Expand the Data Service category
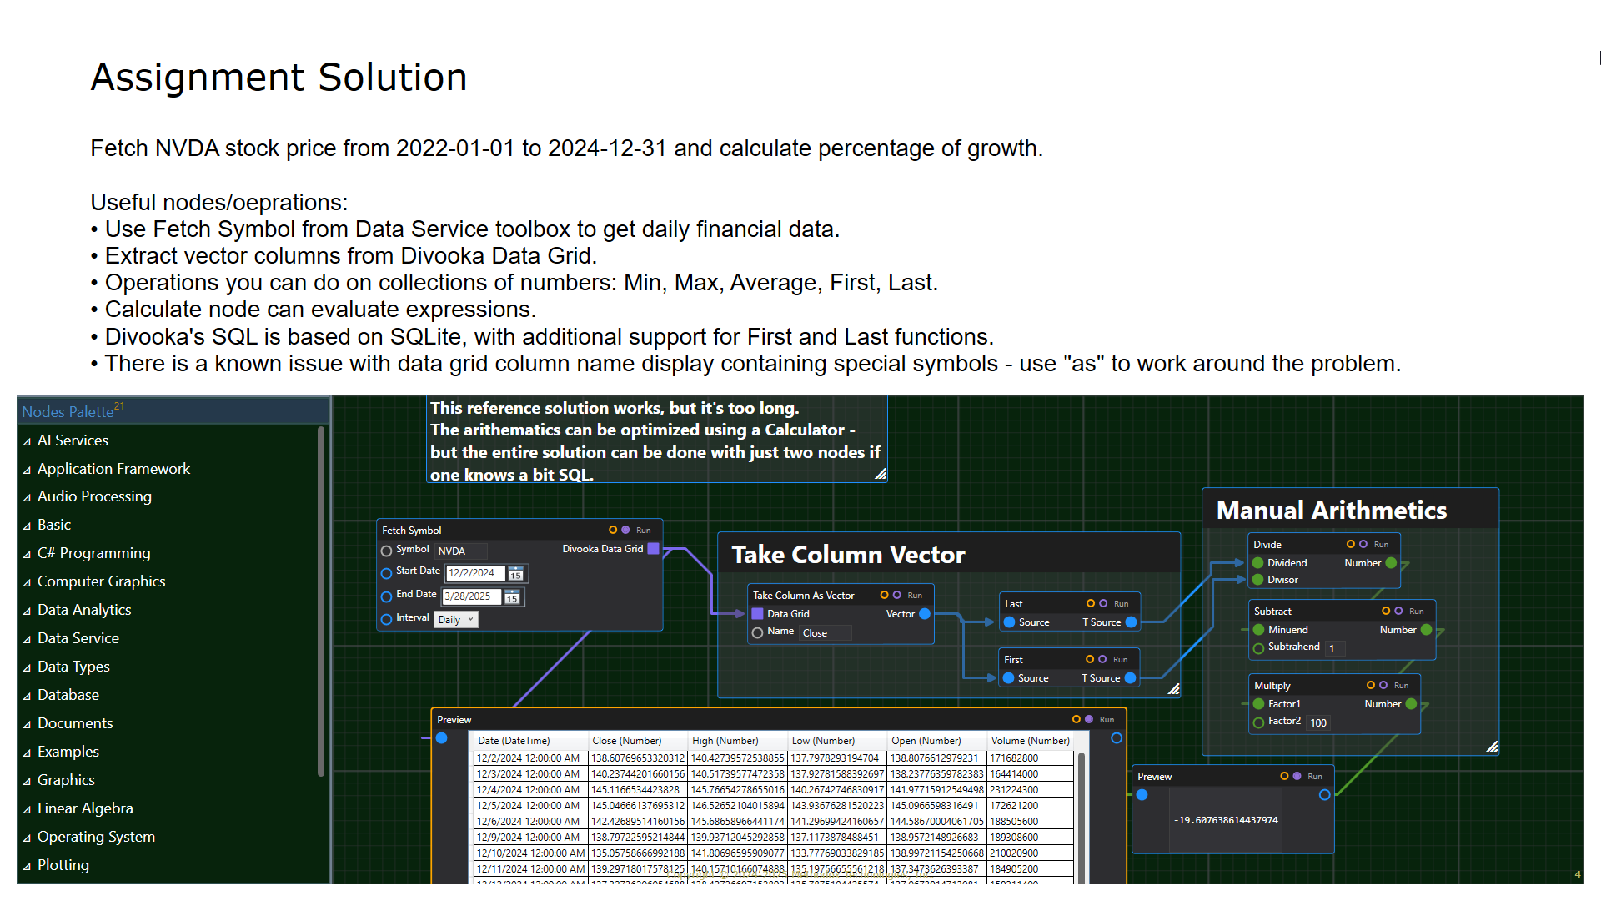 (27, 639)
